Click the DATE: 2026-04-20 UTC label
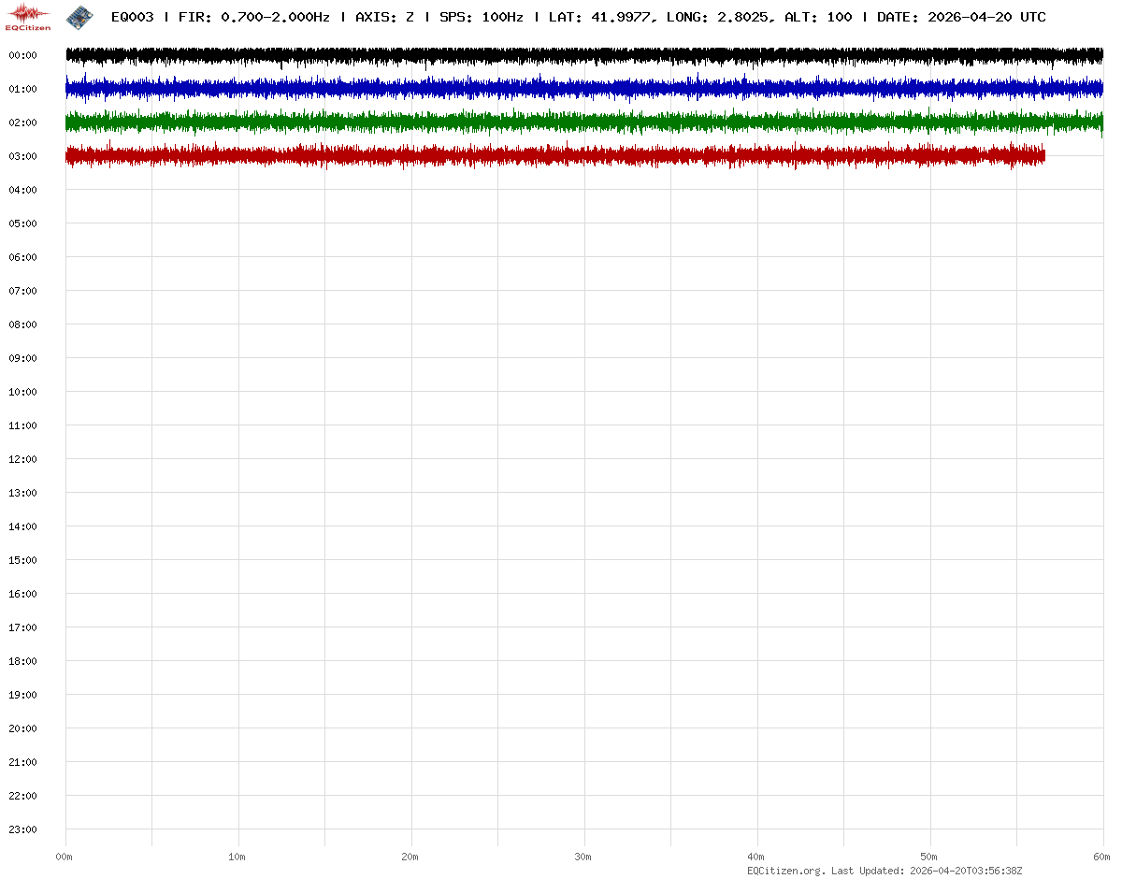 pyautogui.click(x=961, y=17)
